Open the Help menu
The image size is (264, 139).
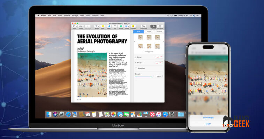pyautogui.click(x=102, y=15)
